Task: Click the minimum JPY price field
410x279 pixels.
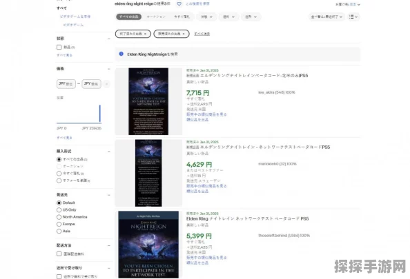Action: pos(66,84)
